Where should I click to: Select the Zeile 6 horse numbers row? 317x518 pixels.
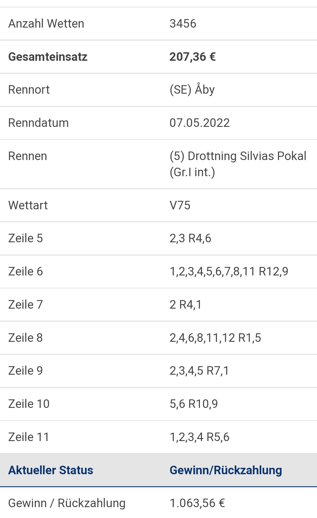(158, 272)
